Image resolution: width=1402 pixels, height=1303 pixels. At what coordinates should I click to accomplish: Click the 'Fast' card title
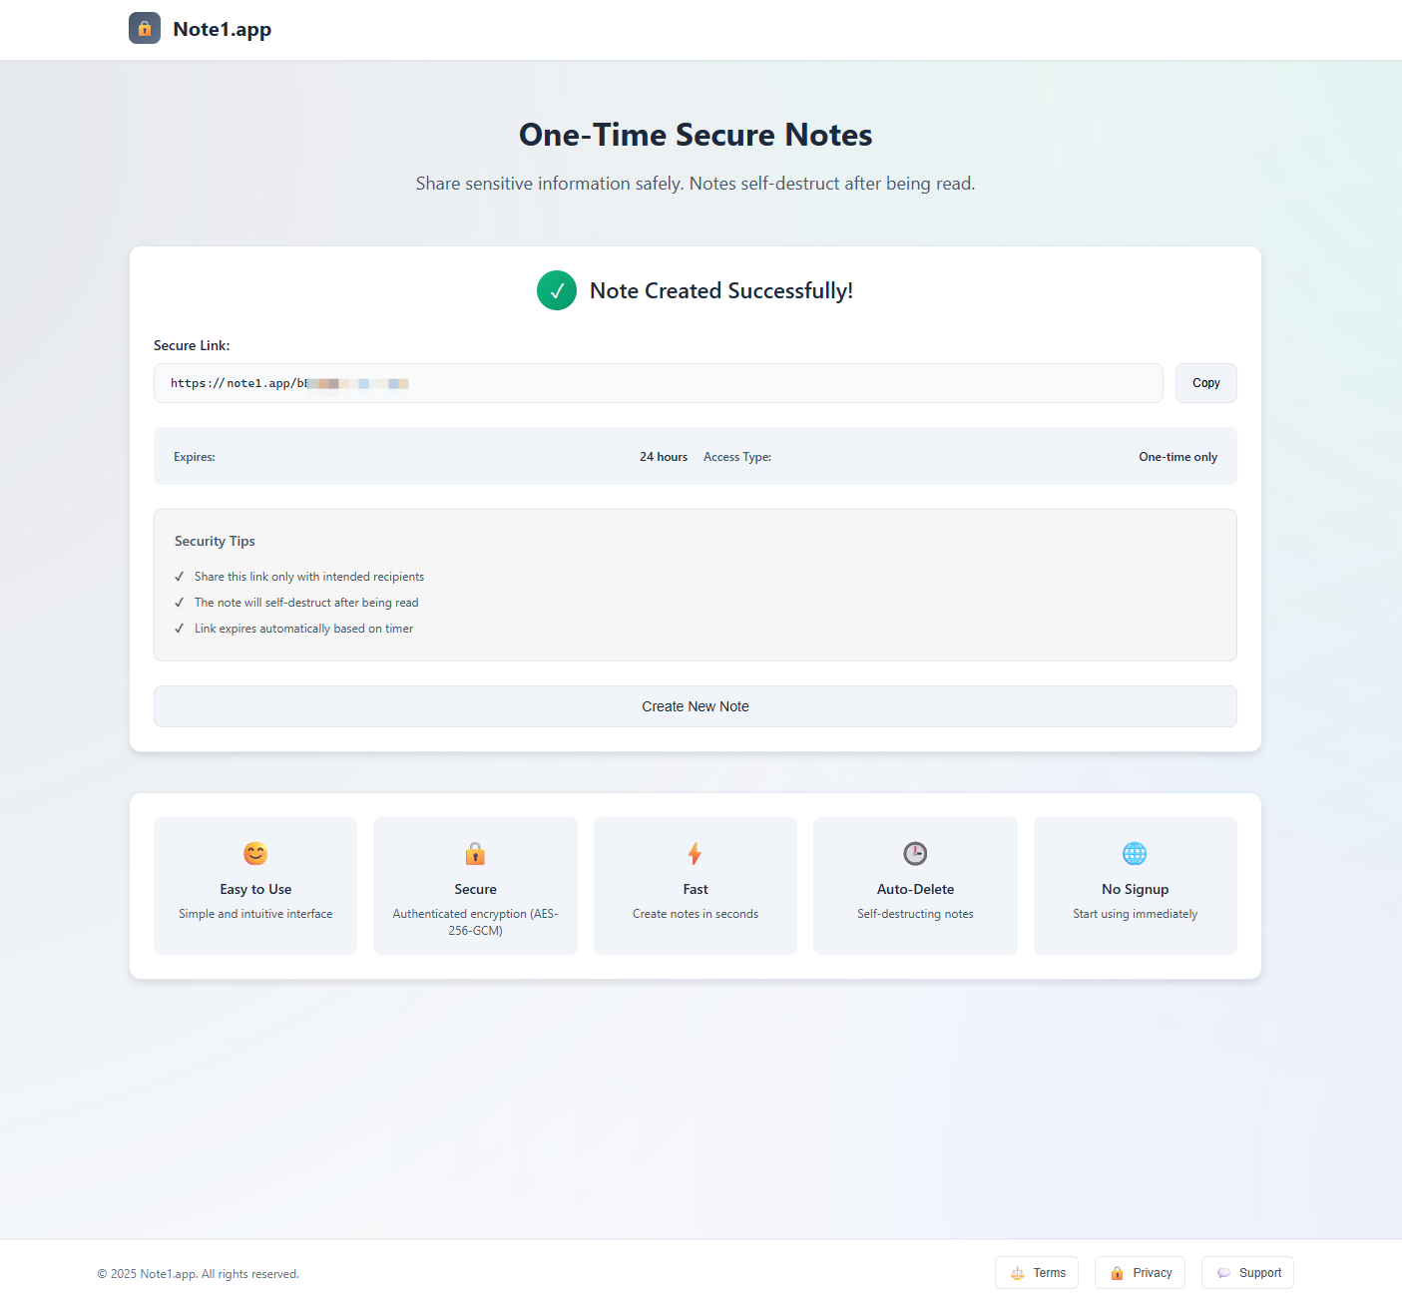tap(696, 889)
